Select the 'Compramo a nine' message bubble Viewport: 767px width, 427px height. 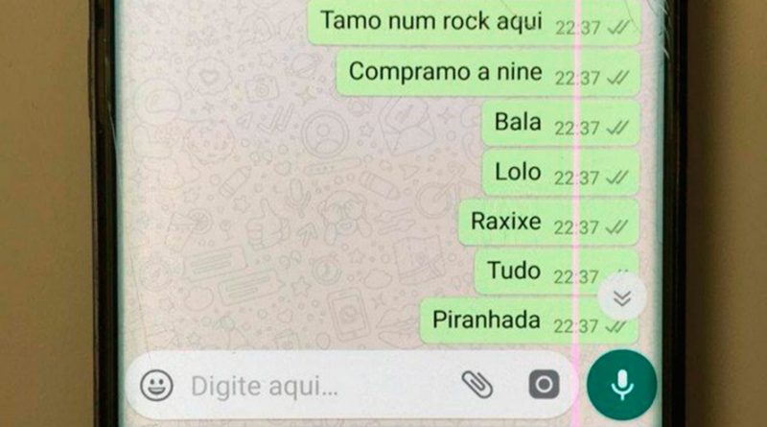(x=488, y=73)
